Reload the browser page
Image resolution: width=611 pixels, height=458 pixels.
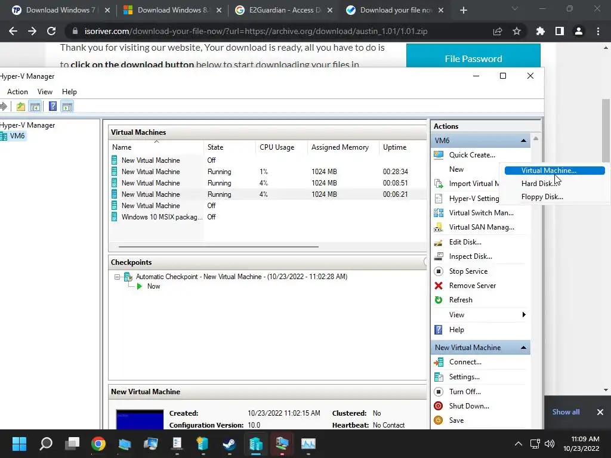51,31
